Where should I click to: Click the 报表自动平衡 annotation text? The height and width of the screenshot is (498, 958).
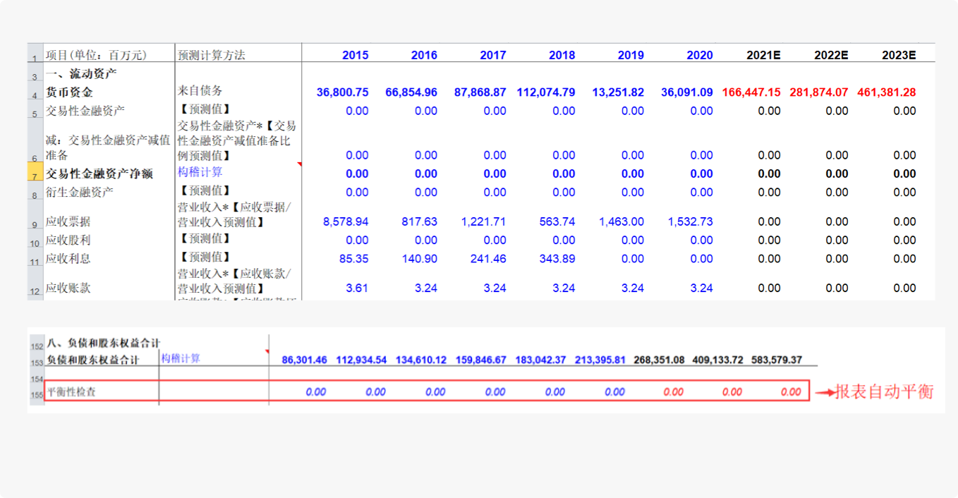click(x=884, y=392)
